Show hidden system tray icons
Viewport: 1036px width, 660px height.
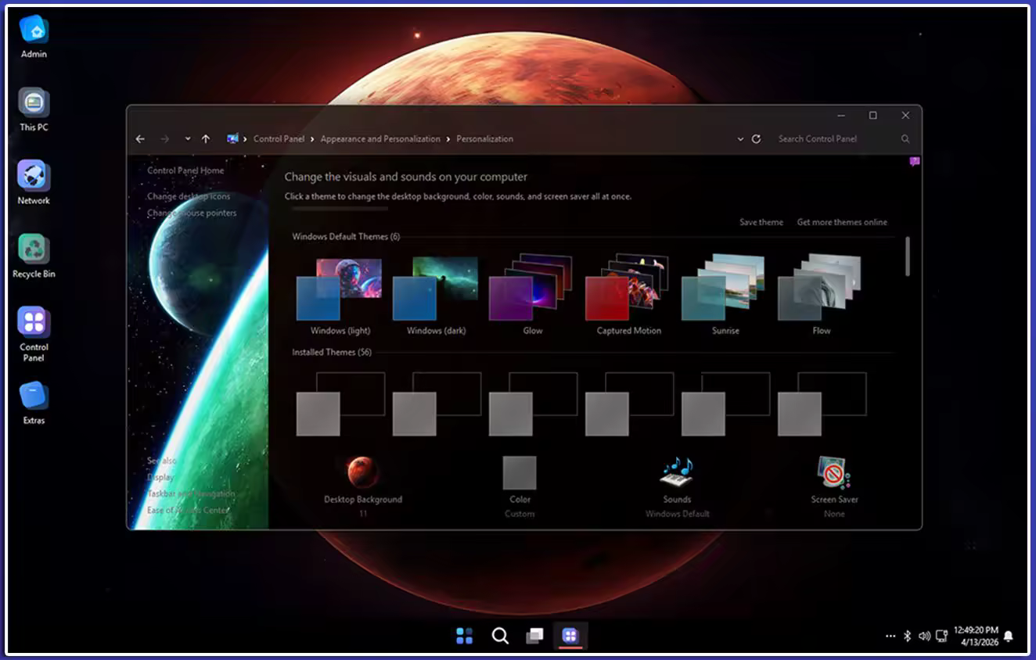click(890, 636)
